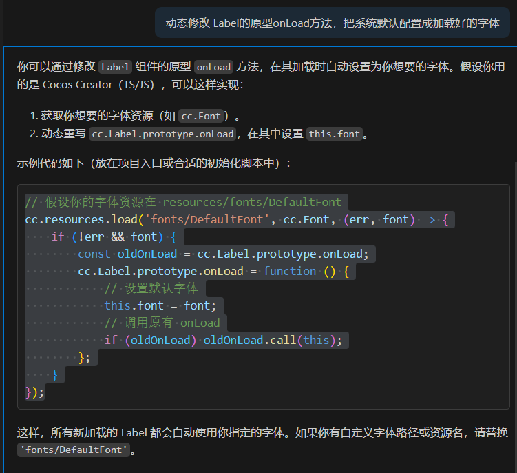Click the user message bubble about Label onLoad
517x473 pixels.
pyautogui.click(x=333, y=23)
